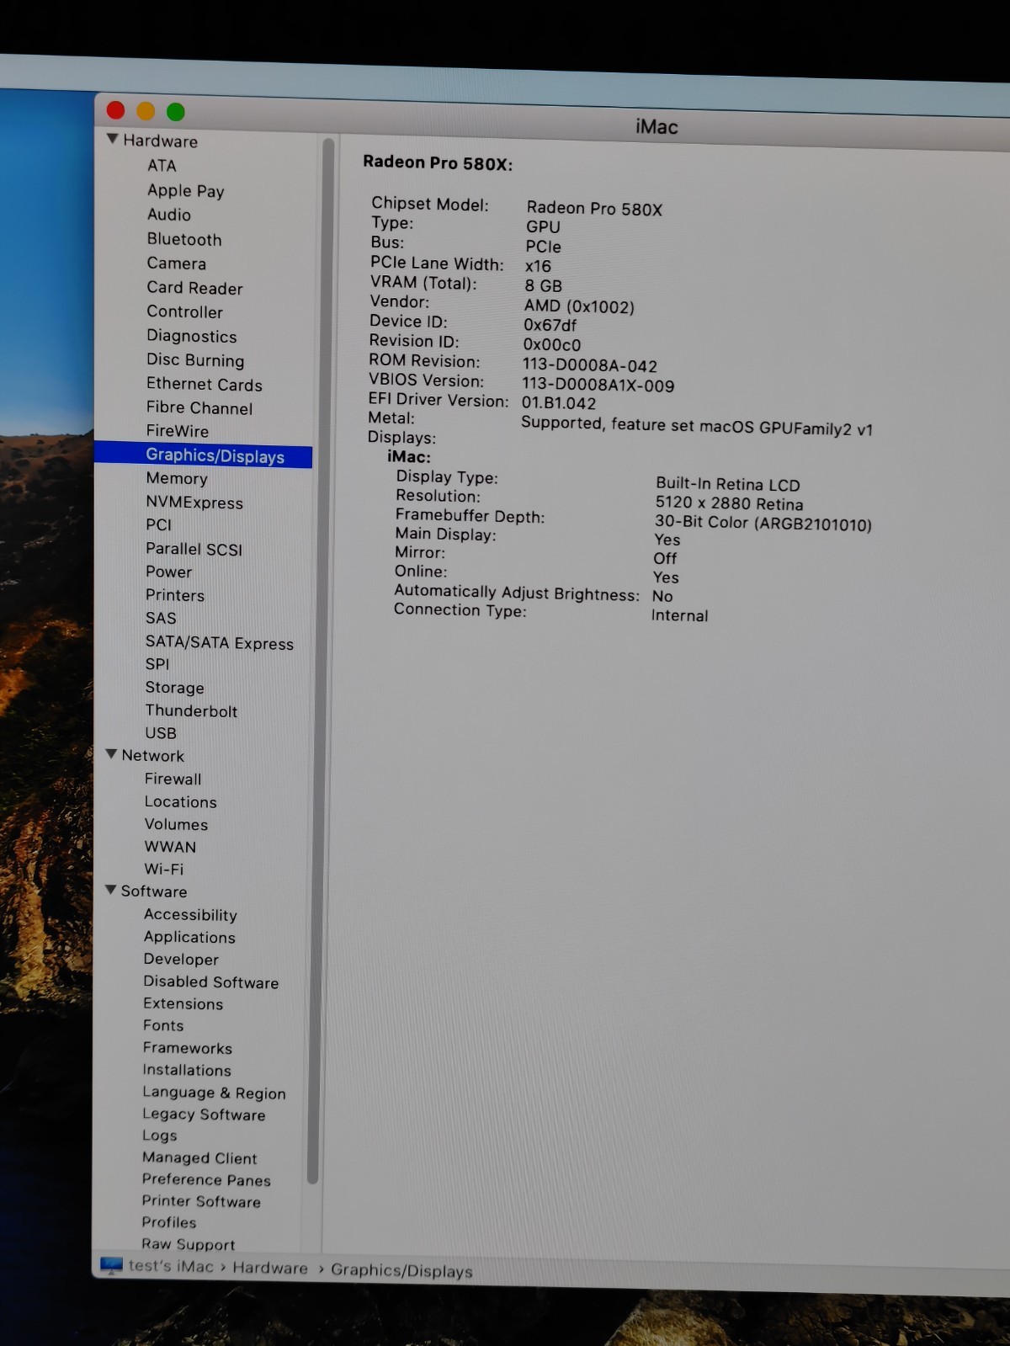Select Installations entry
1010x1346 pixels.
(x=186, y=1070)
